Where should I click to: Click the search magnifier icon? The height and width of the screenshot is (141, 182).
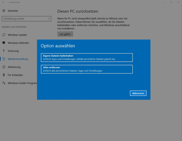pyautogui.click(x=49, y=19)
